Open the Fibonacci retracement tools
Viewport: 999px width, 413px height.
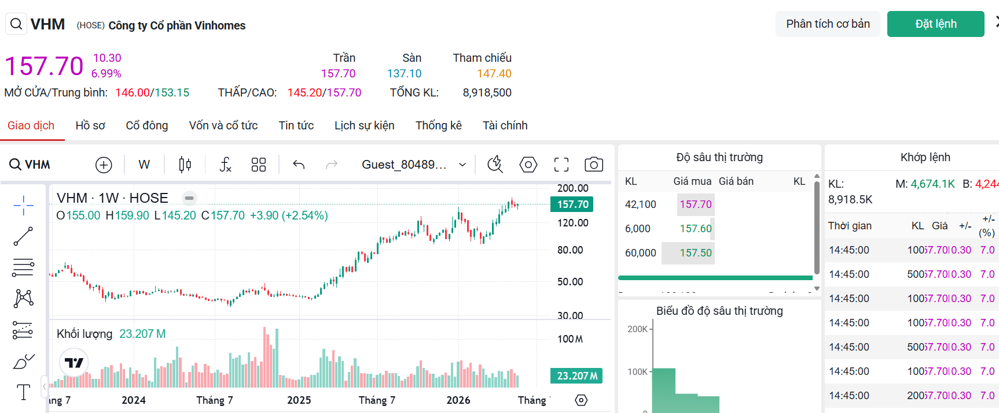23,267
